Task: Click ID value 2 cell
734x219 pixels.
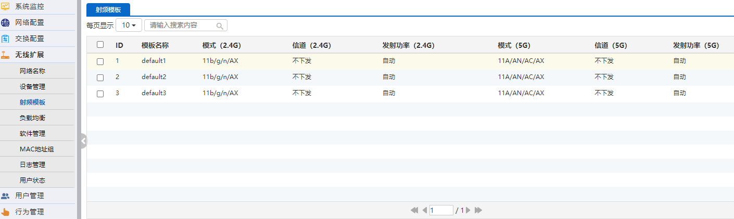Action: pyautogui.click(x=118, y=77)
